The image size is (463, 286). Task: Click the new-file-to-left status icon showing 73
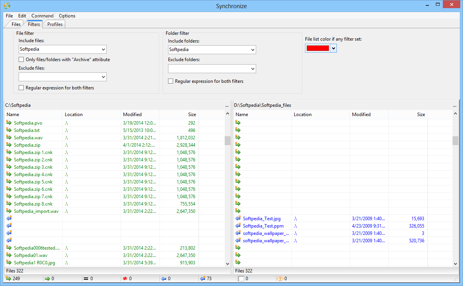click(x=203, y=278)
